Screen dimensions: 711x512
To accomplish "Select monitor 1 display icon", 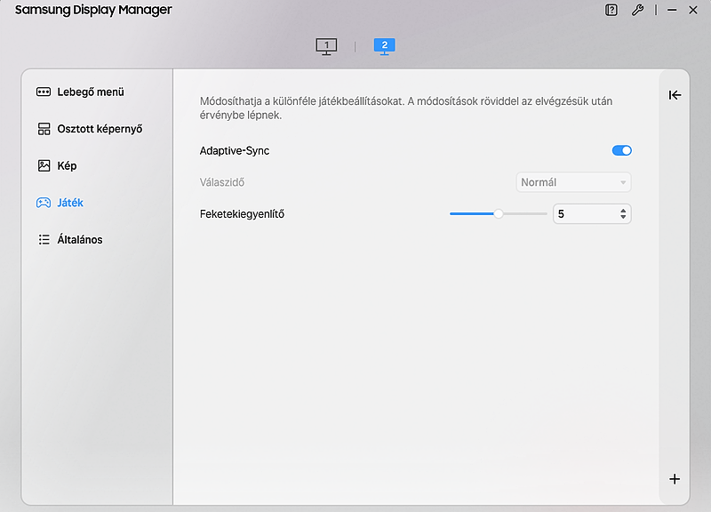I will pos(326,46).
